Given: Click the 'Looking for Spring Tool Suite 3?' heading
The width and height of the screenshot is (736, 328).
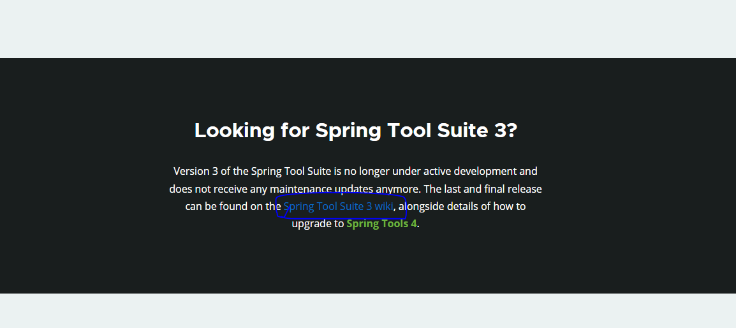Looking at the screenshot, I should tap(355, 131).
